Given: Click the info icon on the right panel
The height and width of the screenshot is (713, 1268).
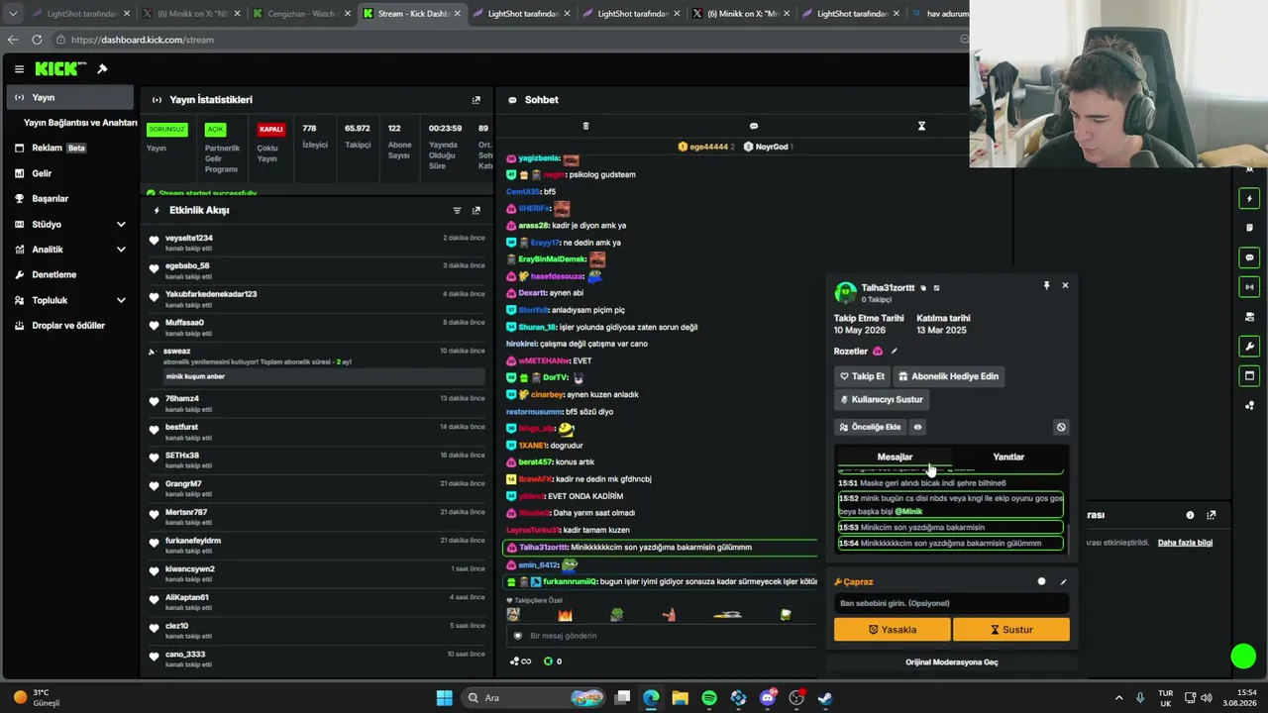Looking at the screenshot, I should tap(1190, 515).
